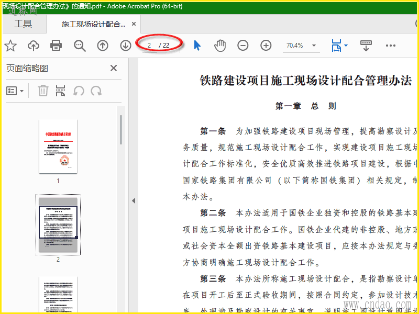
Task: Select page 1 thumbnail
Action: (58, 147)
